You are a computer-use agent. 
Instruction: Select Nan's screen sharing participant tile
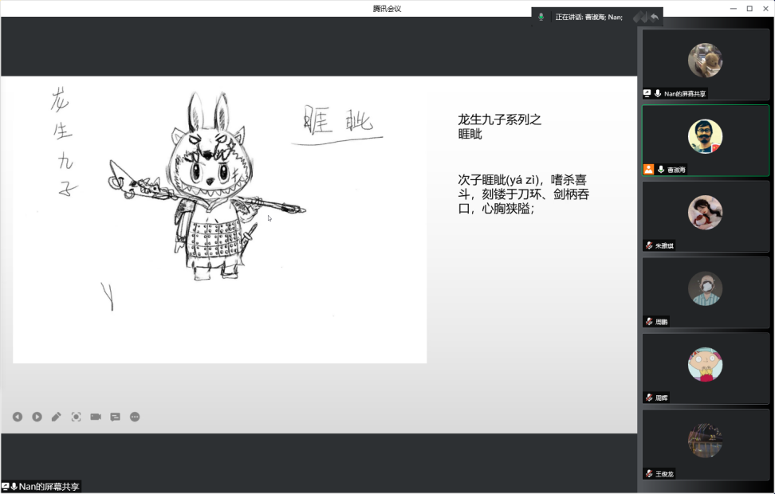point(706,64)
